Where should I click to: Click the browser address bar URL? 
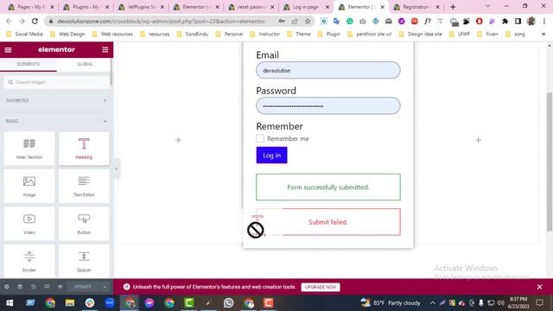pos(162,21)
